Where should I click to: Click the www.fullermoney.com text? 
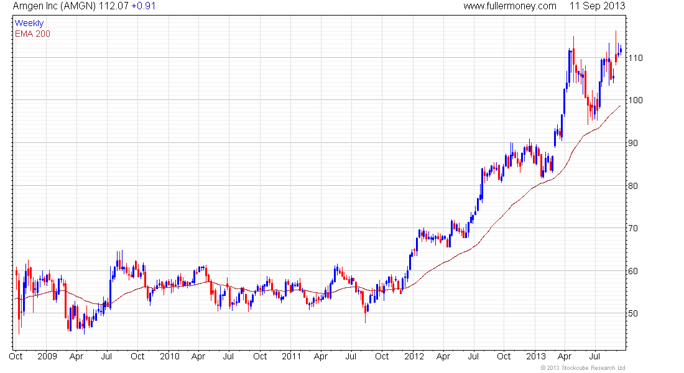[510, 6]
